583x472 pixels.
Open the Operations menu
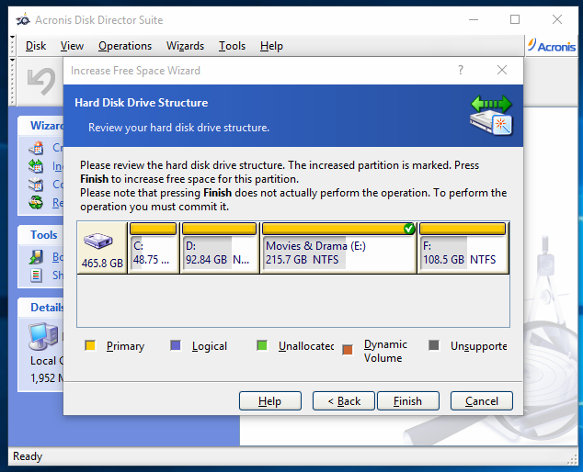coord(125,46)
